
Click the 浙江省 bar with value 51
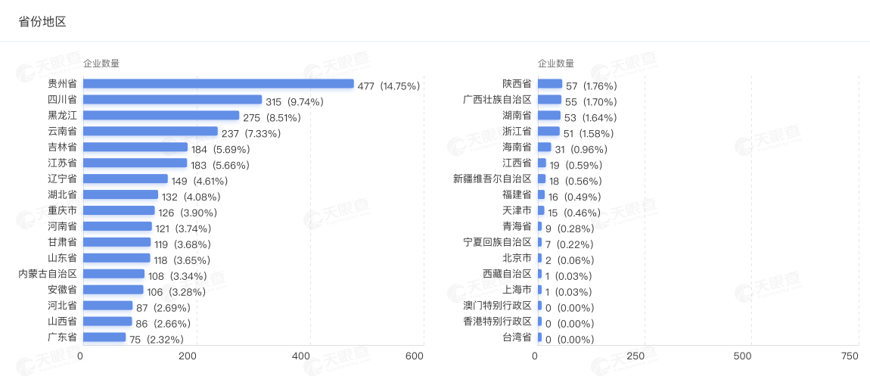(x=548, y=132)
